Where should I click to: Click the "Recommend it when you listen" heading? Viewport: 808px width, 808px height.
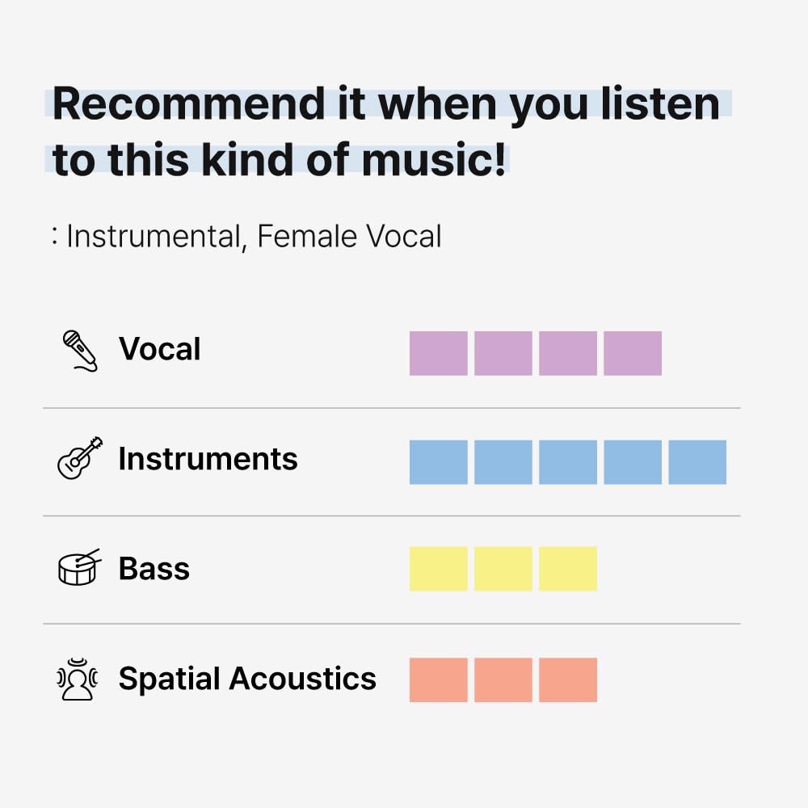click(x=385, y=104)
